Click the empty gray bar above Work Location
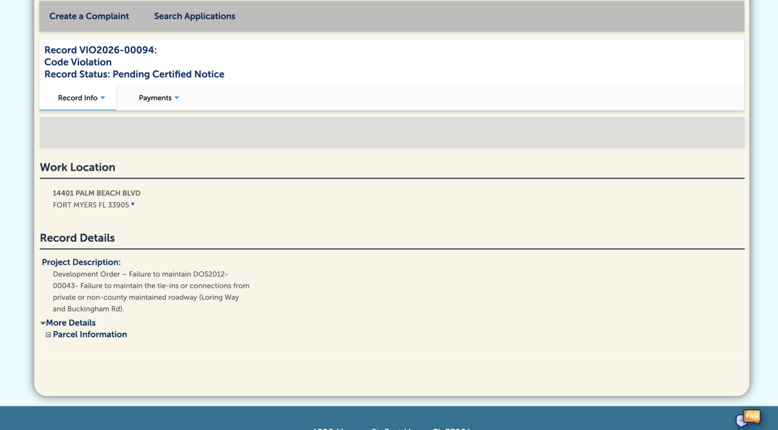The width and height of the screenshot is (778, 430). [391, 132]
